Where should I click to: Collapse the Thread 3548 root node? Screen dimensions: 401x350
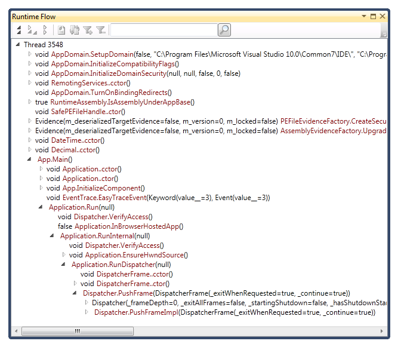click(x=18, y=45)
